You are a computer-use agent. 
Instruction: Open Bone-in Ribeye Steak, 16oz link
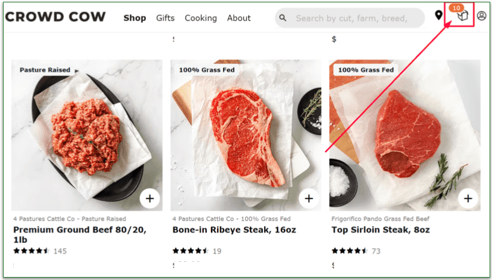click(232, 229)
